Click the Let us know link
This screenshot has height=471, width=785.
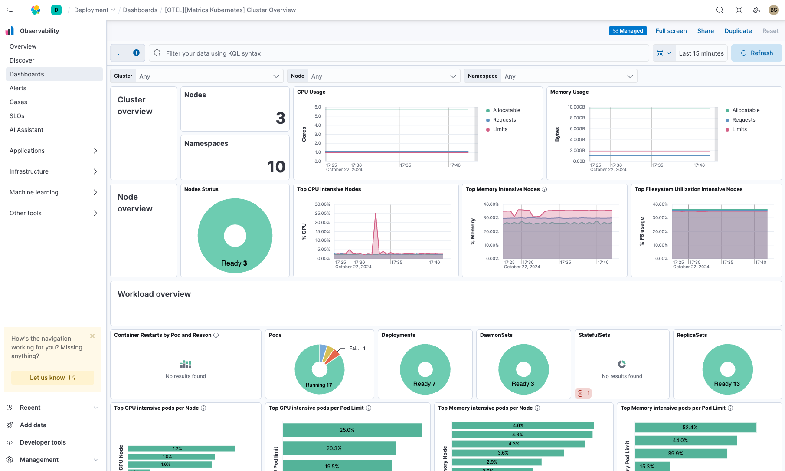click(52, 378)
